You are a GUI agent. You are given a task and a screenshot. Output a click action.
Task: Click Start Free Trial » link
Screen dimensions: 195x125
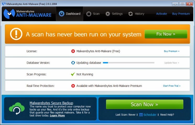coord(172,86)
